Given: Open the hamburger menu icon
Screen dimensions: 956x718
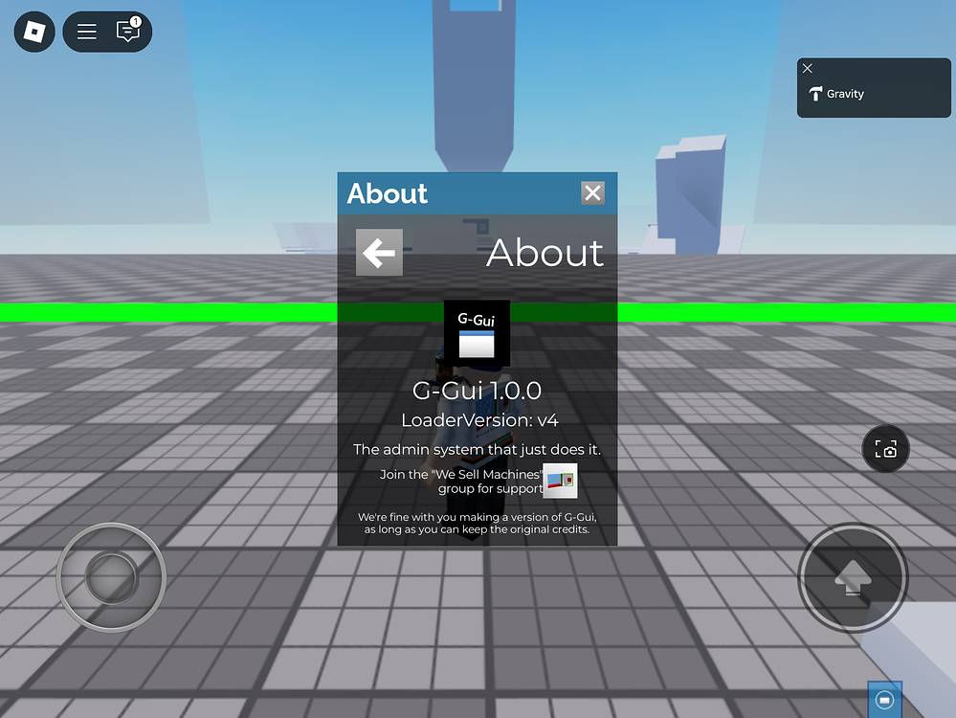Looking at the screenshot, I should 86,32.
